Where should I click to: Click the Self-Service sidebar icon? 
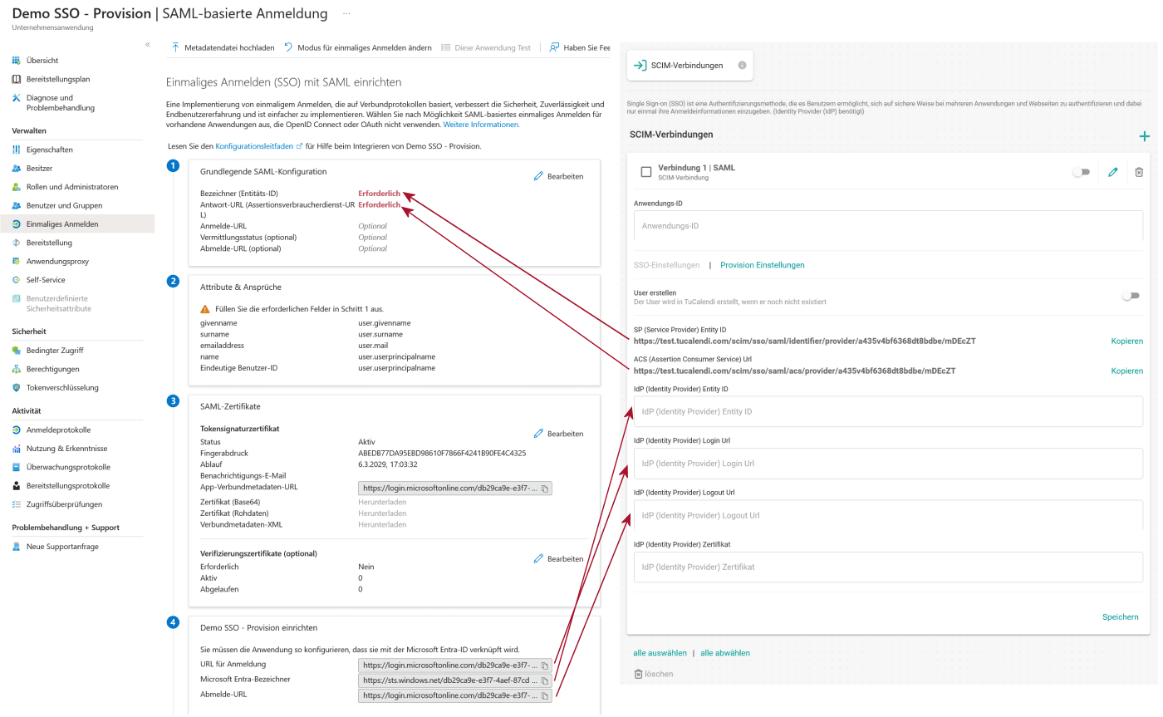[17, 280]
